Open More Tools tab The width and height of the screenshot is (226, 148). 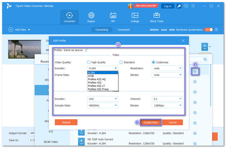pyautogui.click(x=157, y=17)
